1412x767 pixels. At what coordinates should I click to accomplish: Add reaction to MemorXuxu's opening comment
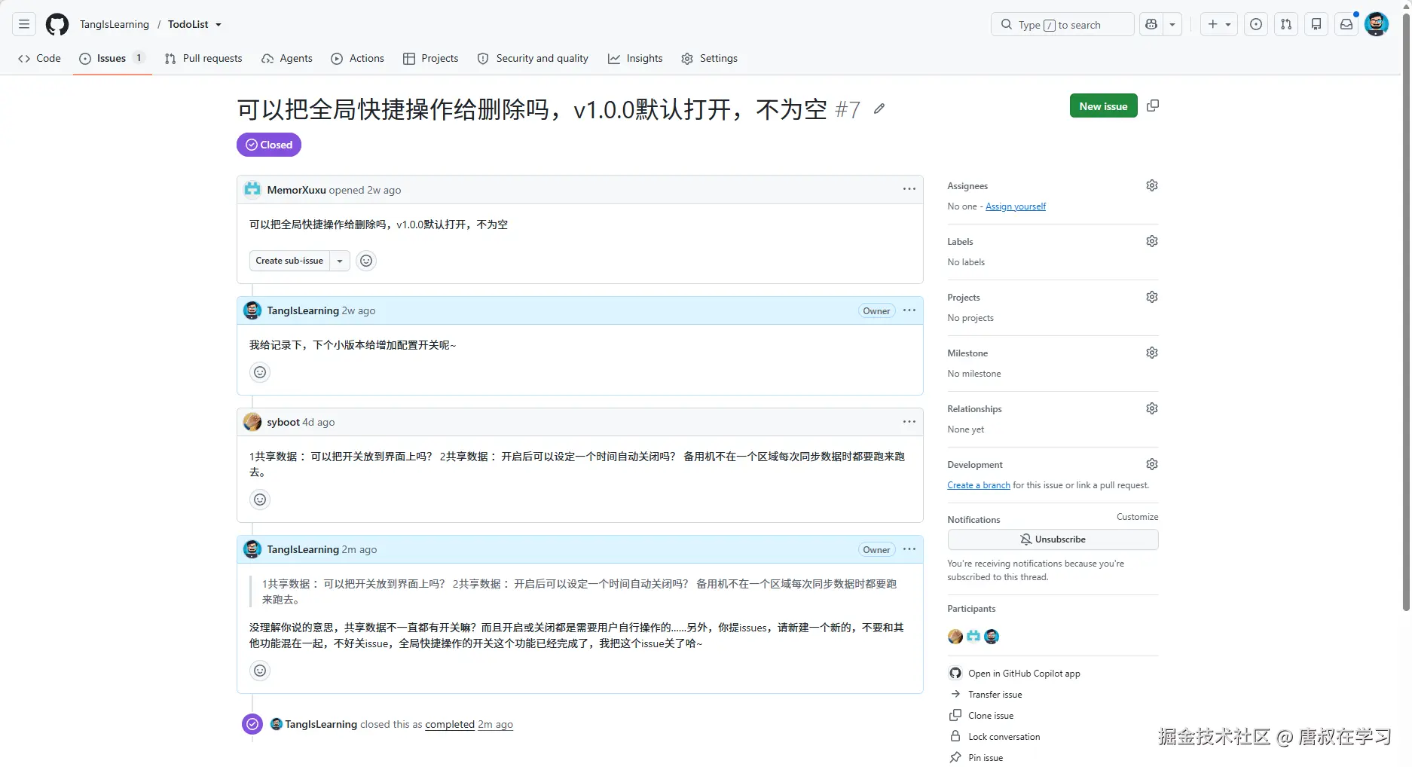click(x=366, y=261)
